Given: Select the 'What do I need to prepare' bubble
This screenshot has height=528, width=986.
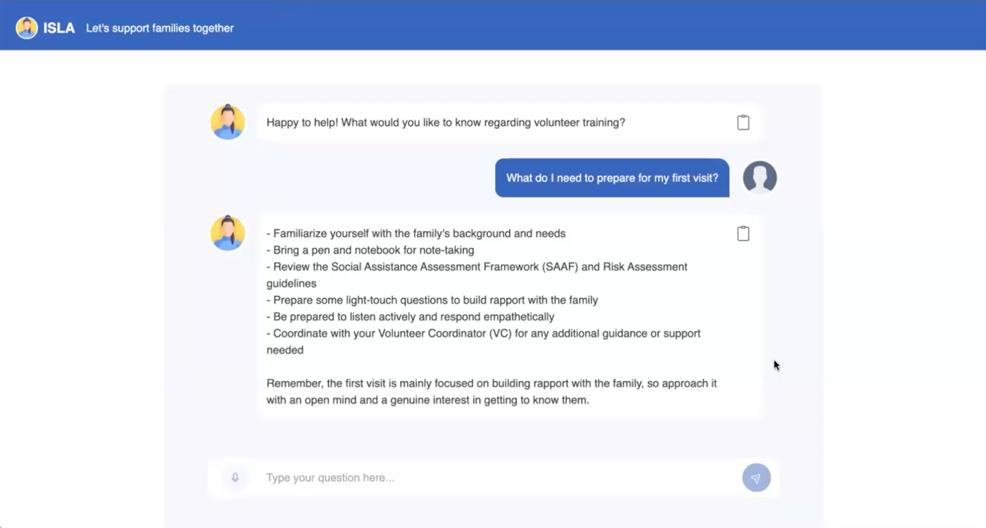Looking at the screenshot, I should pos(611,178).
